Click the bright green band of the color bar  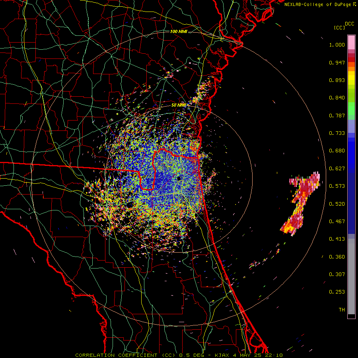click(x=351, y=109)
